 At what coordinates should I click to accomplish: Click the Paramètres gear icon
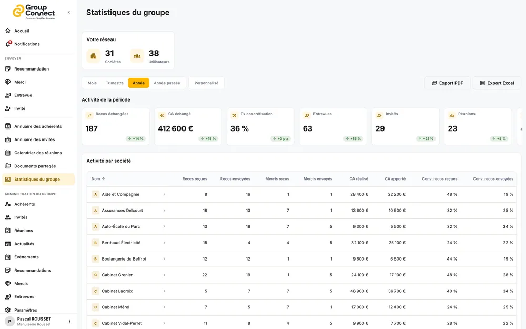tap(8, 310)
